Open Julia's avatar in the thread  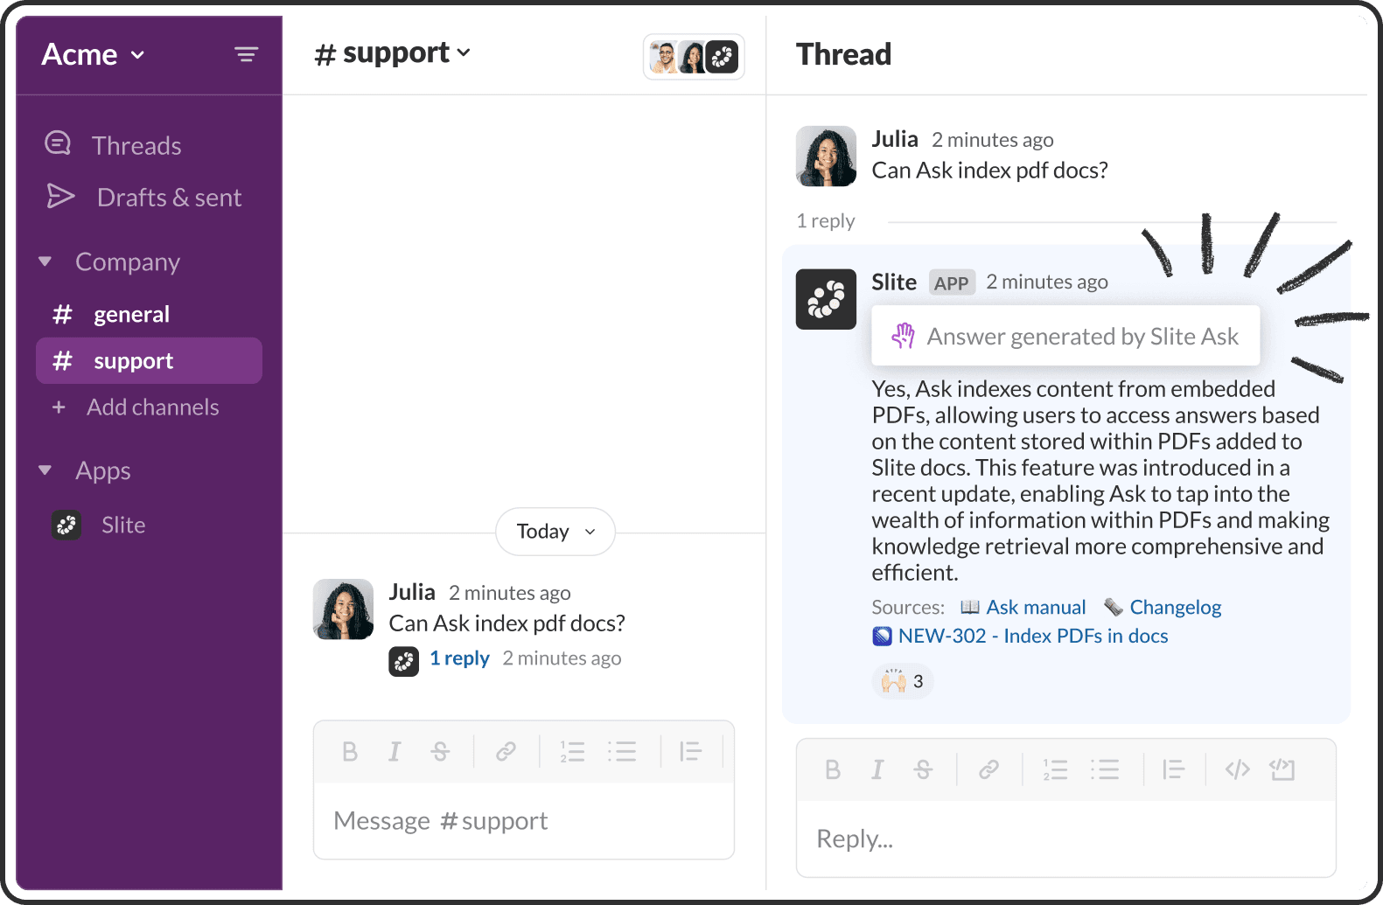826,156
